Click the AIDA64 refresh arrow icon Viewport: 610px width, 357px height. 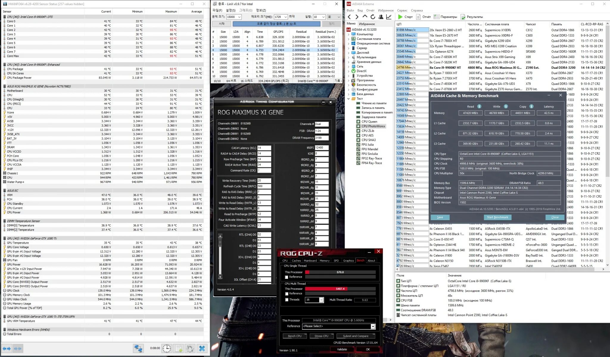(373, 17)
